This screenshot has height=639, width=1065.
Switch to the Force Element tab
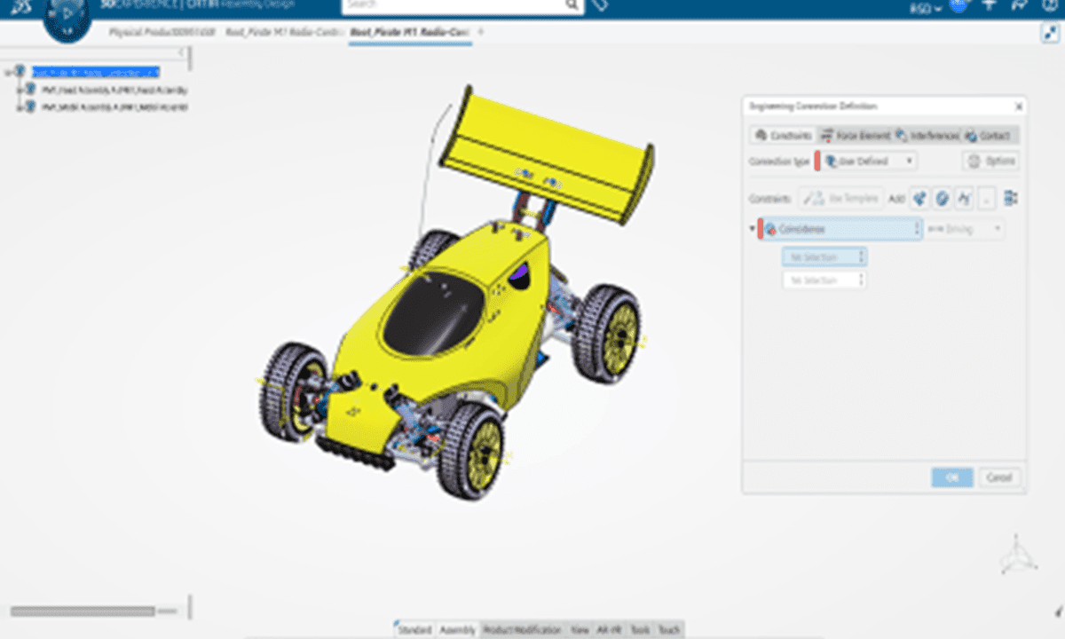(x=855, y=136)
